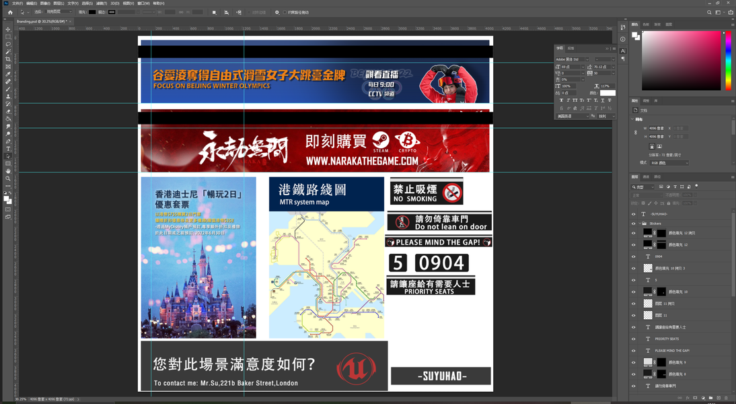The width and height of the screenshot is (736, 404).
Task: Click the color picker gradient field
Action: coord(681,61)
